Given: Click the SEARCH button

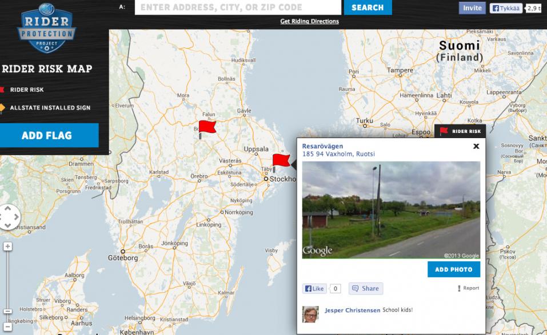Looking at the screenshot, I should tap(368, 7).
